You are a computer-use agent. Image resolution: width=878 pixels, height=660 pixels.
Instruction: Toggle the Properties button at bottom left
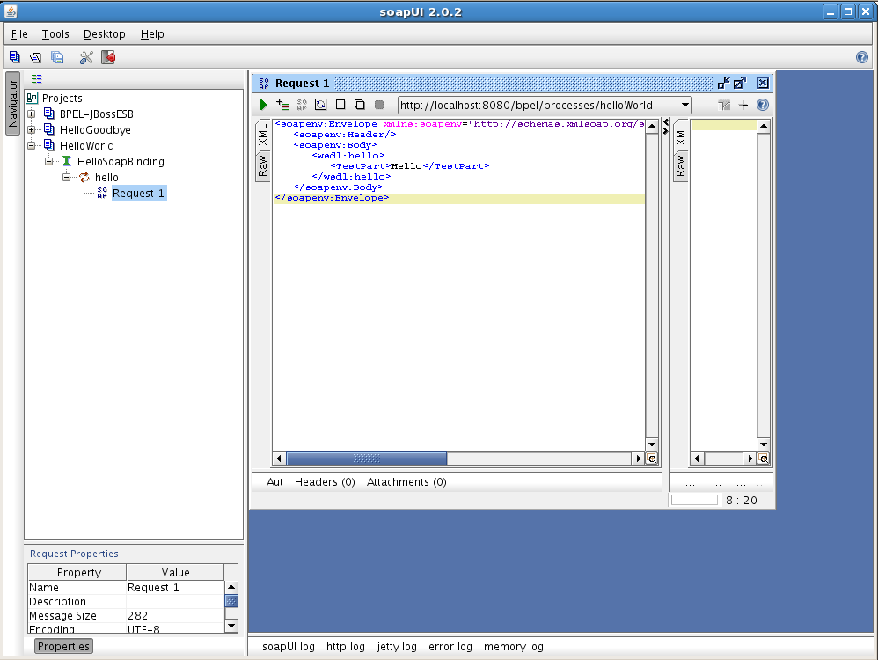(63, 646)
